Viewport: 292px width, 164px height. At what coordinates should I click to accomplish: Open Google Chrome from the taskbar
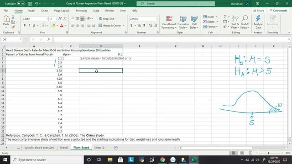[x=162, y=160]
